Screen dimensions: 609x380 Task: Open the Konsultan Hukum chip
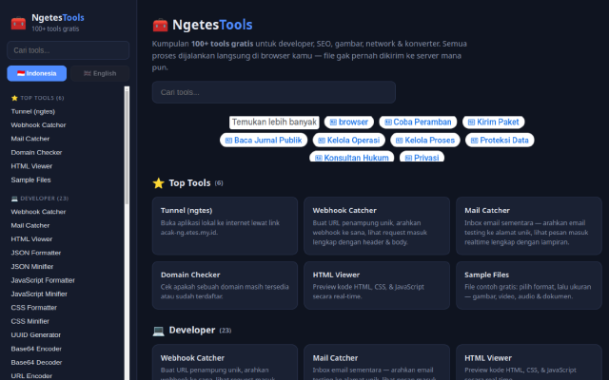[351, 157]
